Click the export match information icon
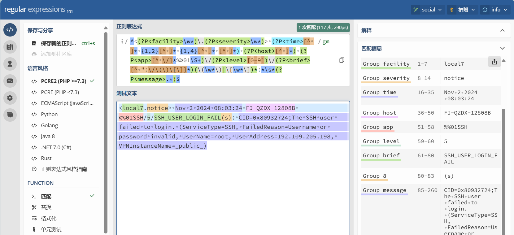Image resolution: width=514 pixels, height=235 pixels. [x=494, y=62]
